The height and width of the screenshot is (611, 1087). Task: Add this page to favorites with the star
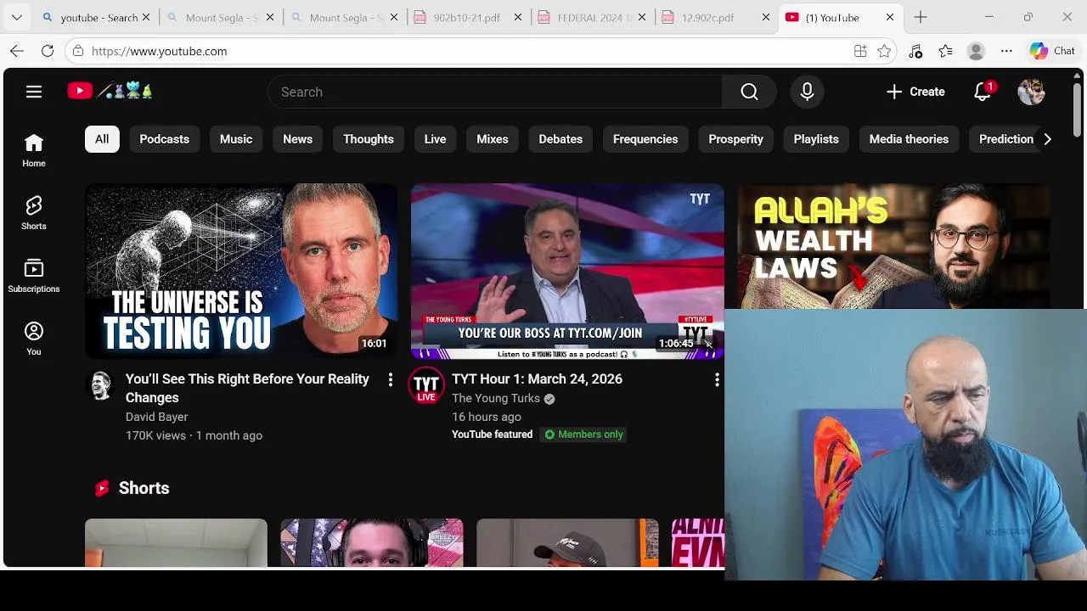(x=884, y=51)
